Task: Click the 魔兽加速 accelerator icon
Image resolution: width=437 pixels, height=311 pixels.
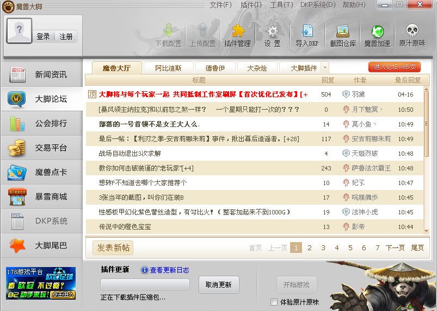Action: point(377,36)
